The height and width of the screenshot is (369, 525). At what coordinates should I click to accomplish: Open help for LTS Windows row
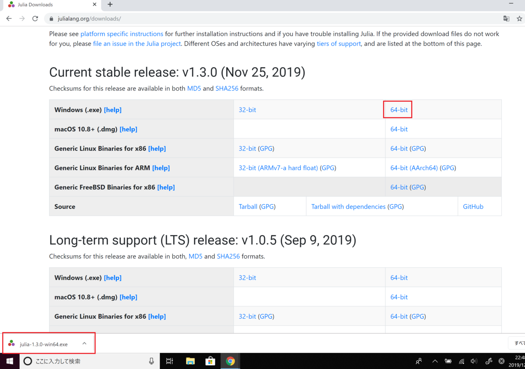tap(112, 278)
